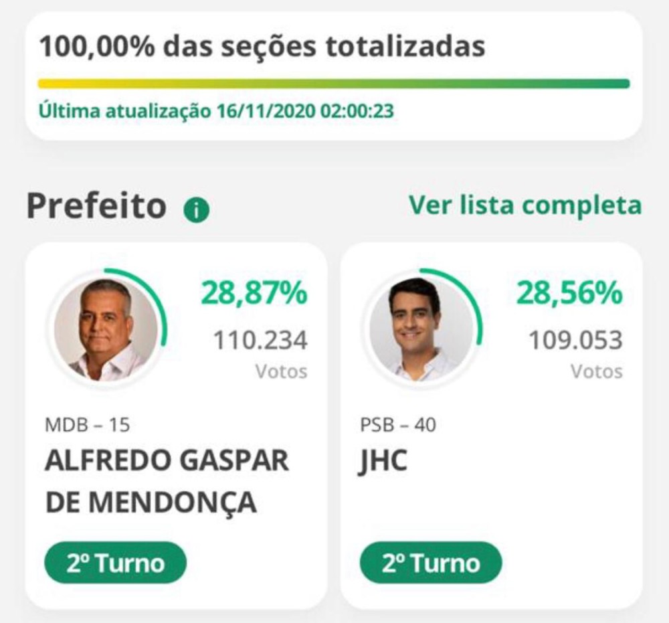Click JHC's candidate photo
The height and width of the screenshot is (623, 669).
pyautogui.click(x=422, y=329)
